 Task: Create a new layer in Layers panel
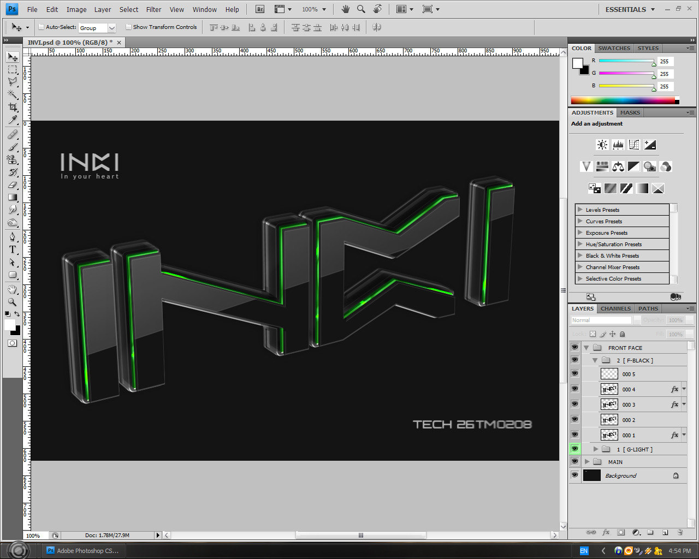point(665,532)
